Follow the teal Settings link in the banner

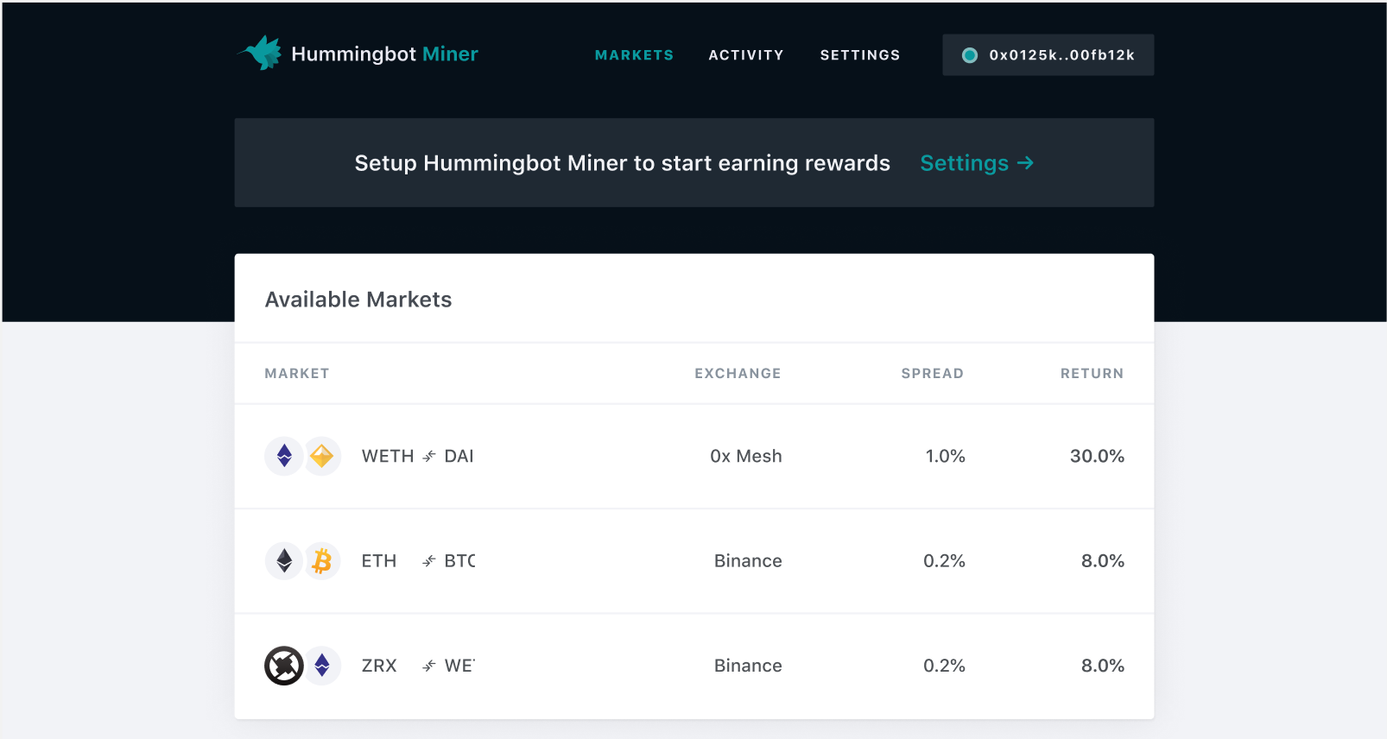click(x=977, y=163)
